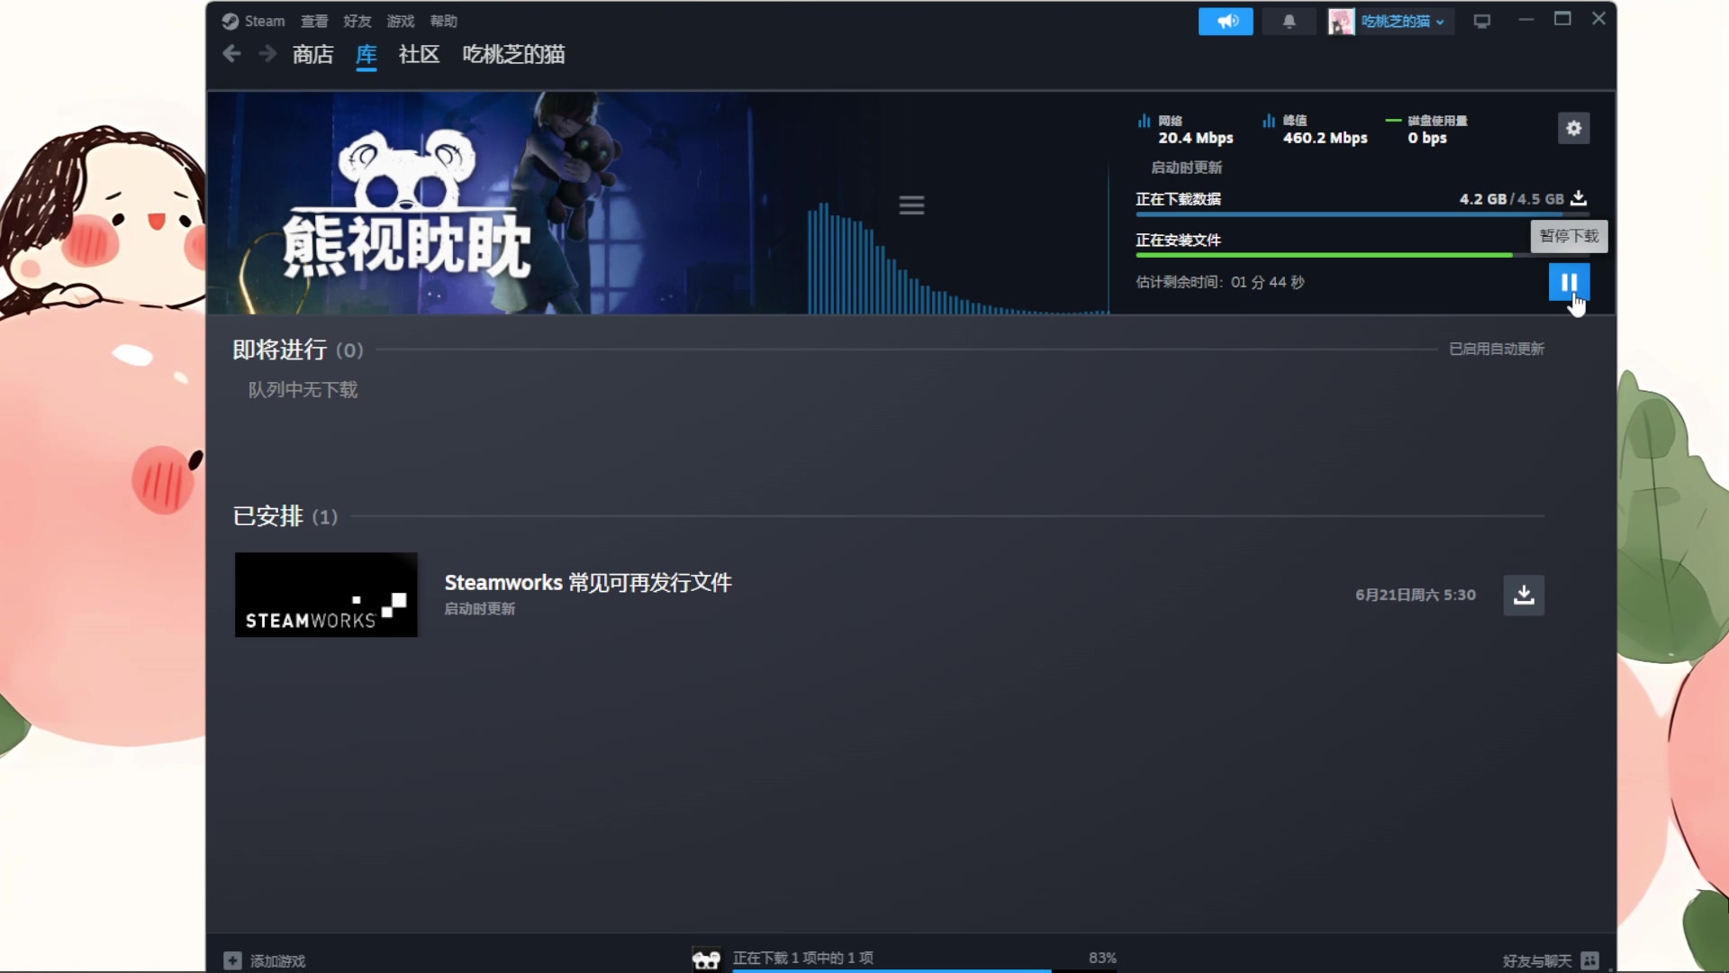Click the bear icon in bottom bar
This screenshot has height=973, width=1729.
[706, 959]
